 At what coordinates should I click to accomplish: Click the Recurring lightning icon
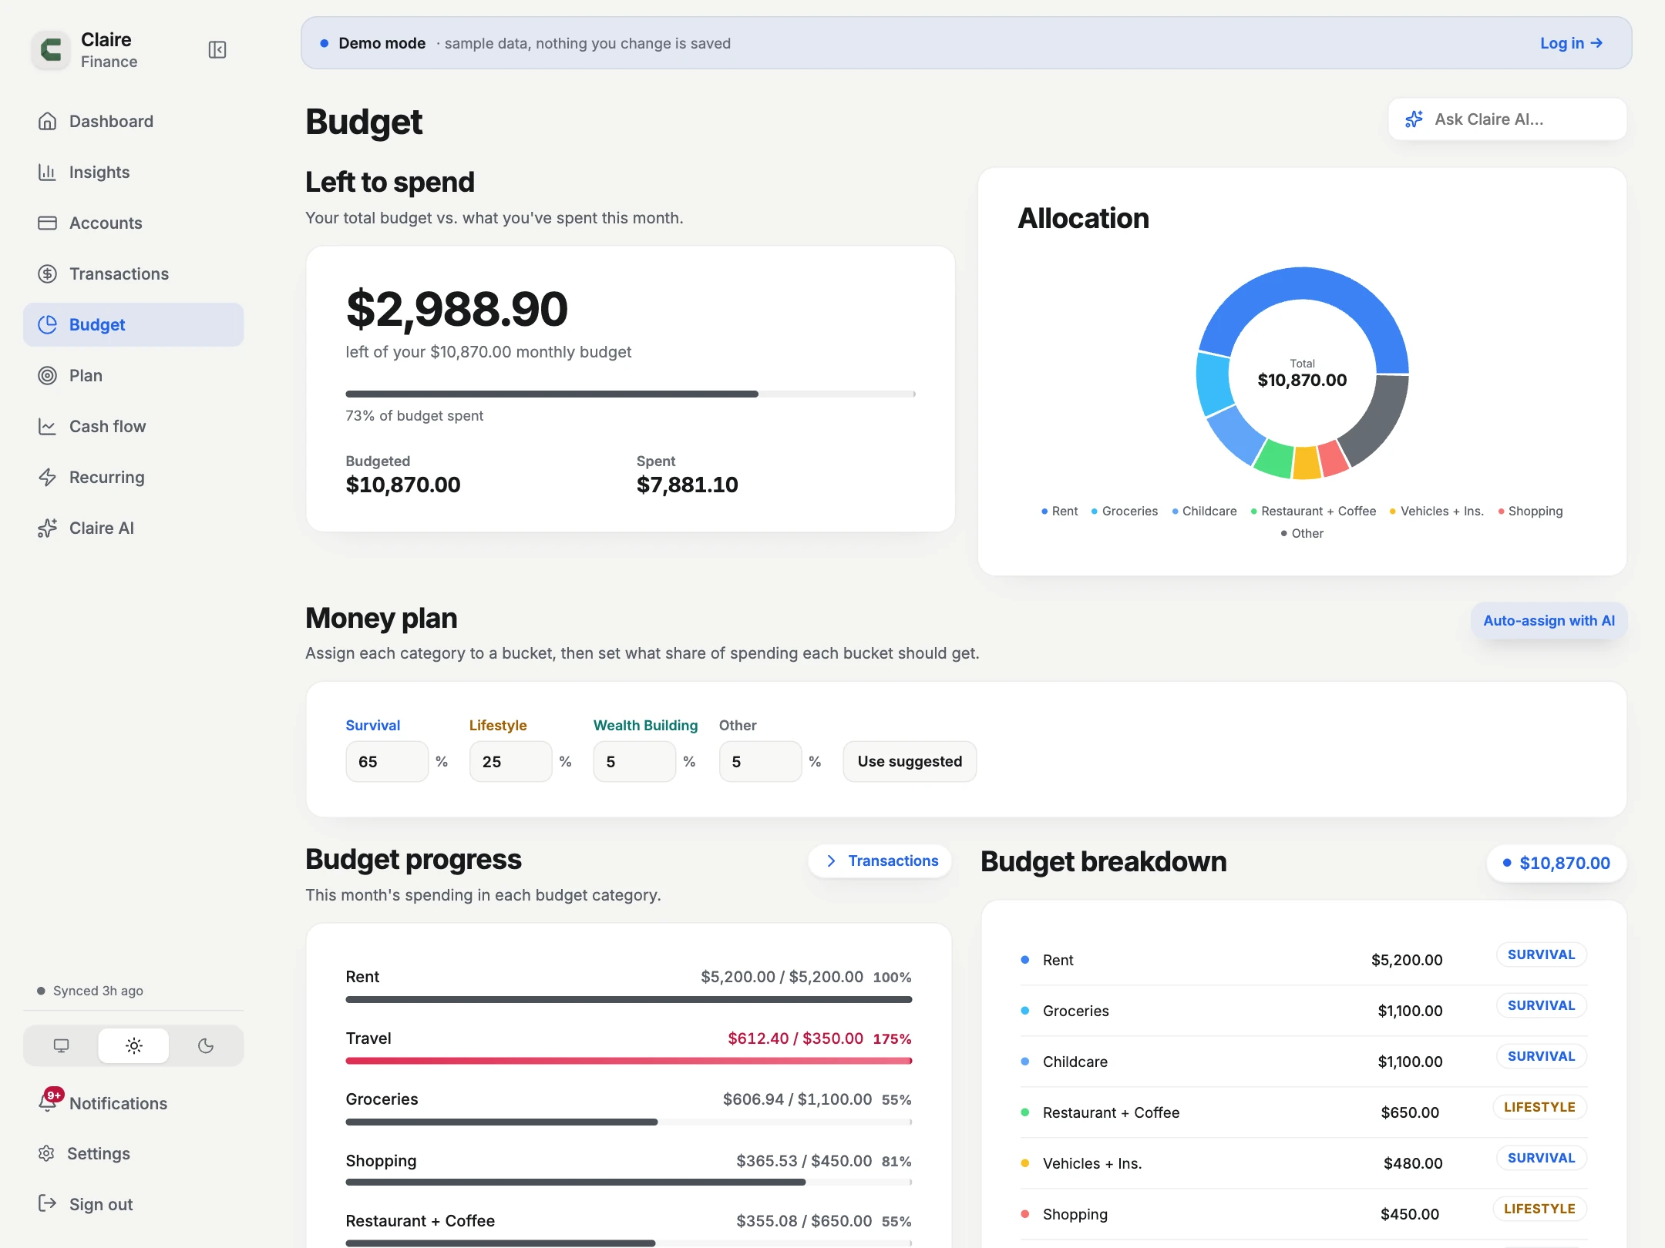(48, 477)
